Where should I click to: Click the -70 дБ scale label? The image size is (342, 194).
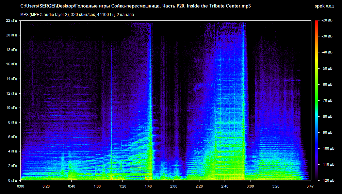[x=327, y=101]
